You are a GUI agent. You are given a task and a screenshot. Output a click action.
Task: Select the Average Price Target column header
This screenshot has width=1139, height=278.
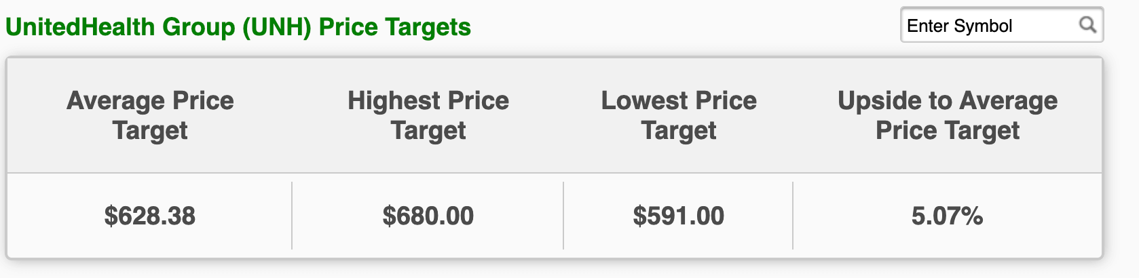point(150,115)
